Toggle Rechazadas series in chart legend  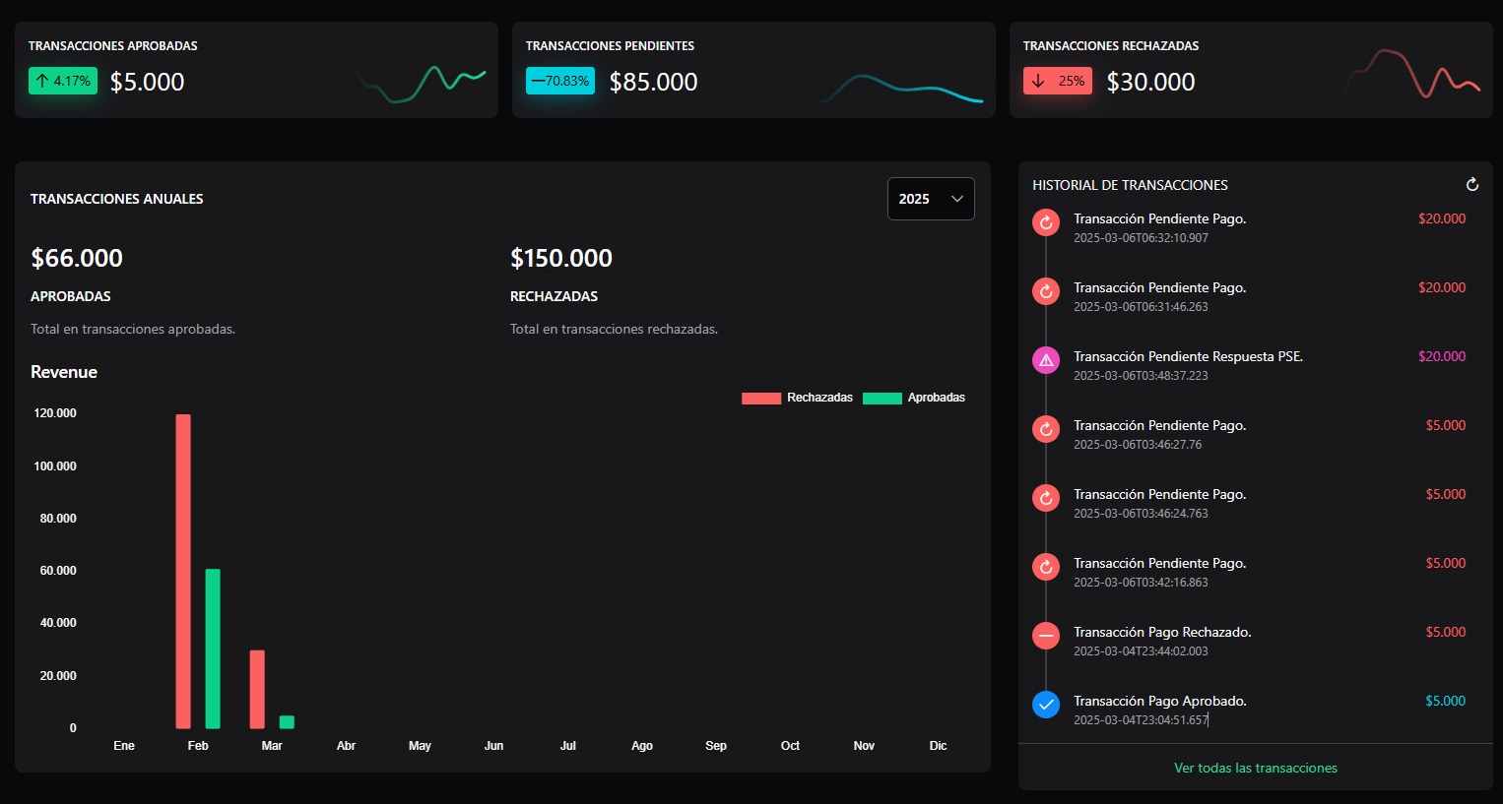pos(797,398)
